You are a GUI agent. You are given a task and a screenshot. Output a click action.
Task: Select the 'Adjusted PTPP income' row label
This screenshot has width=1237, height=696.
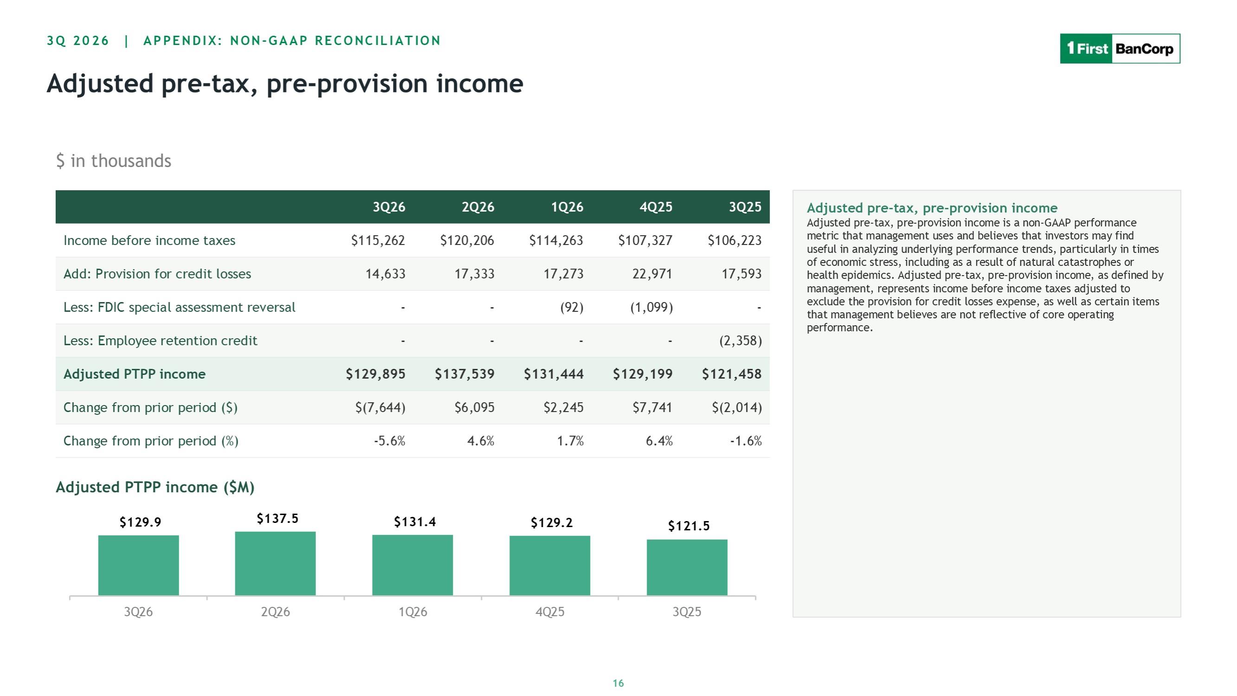[x=135, y=374]
